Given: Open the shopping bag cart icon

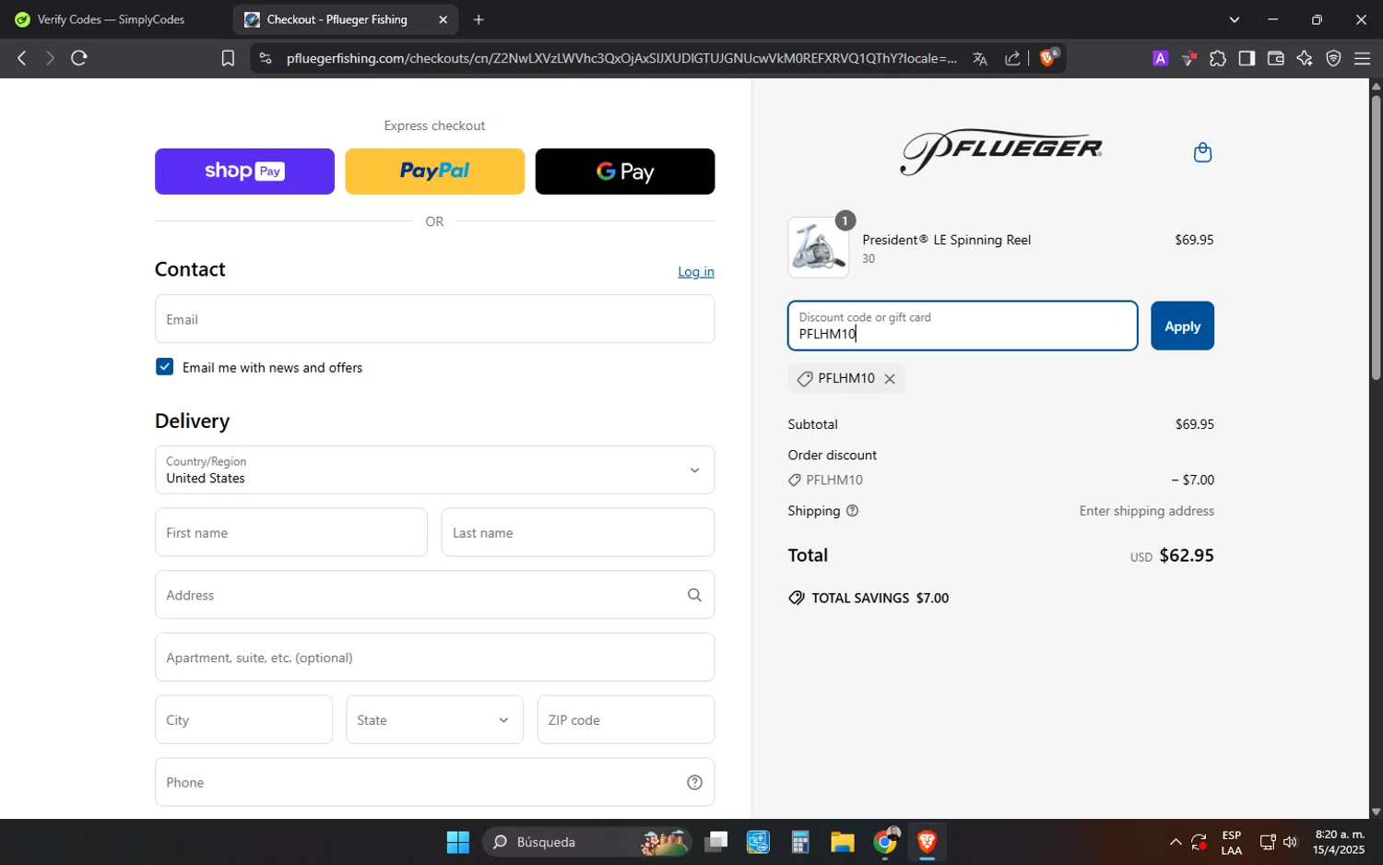Looking at the screenshot, I should point(1202,152).
